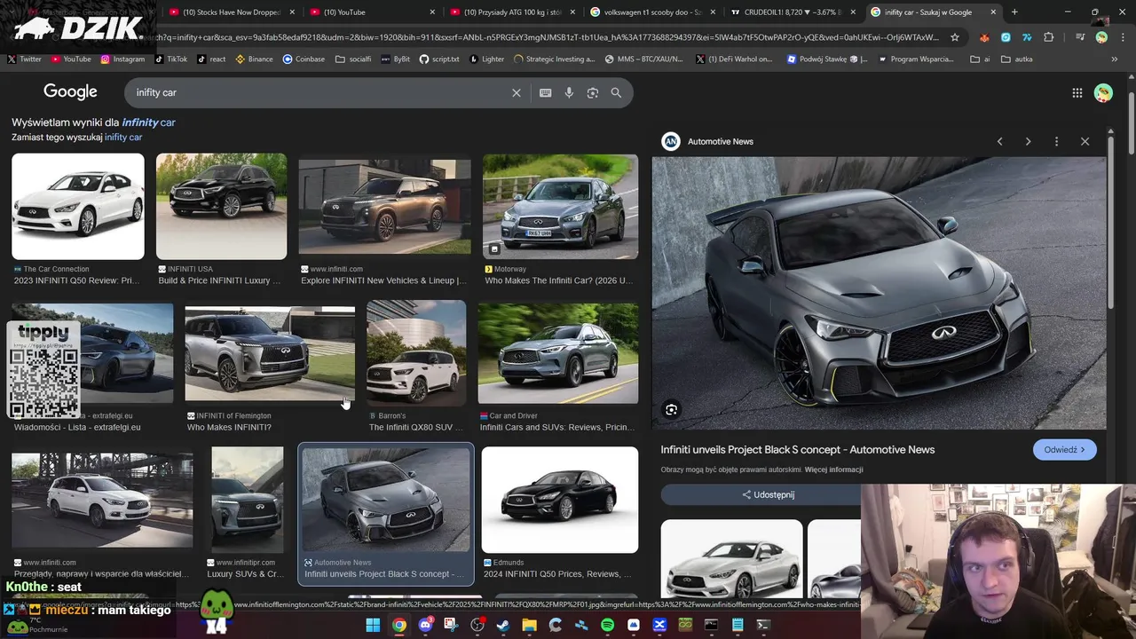Switch to the CRUDEOIL1! tab
This screenshot has height=639, width=1136.
792,12
